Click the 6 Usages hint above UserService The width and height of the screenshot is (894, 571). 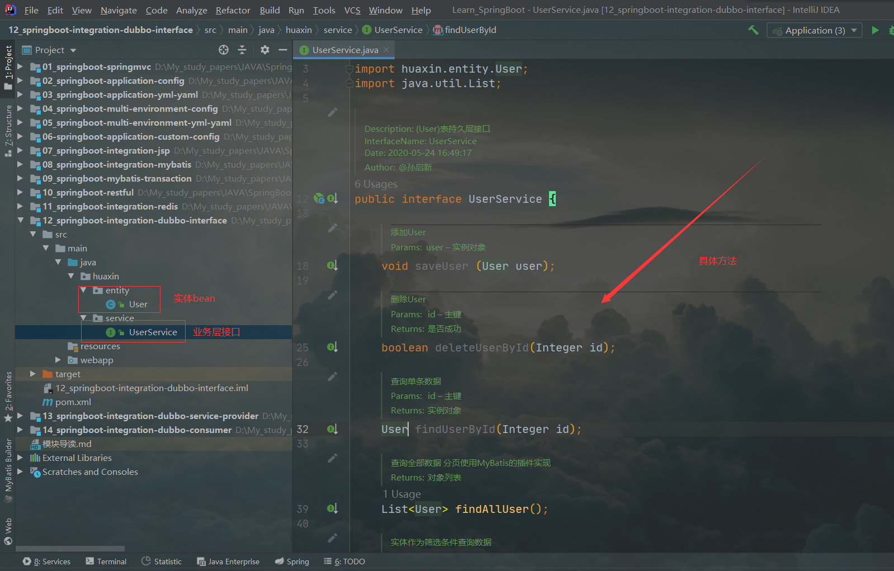[x=376, y=184]
